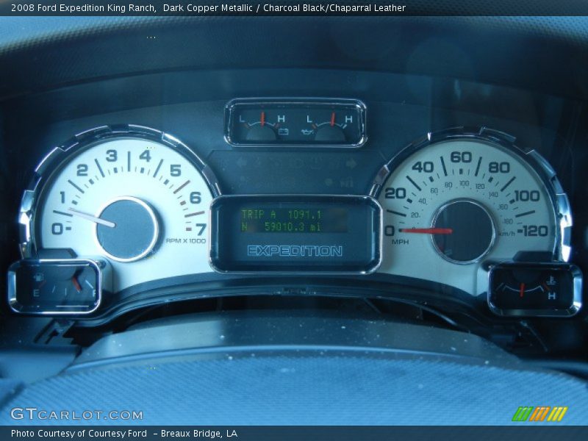Click the 'H' mark on coolant temperature gauge

(552, 296)
